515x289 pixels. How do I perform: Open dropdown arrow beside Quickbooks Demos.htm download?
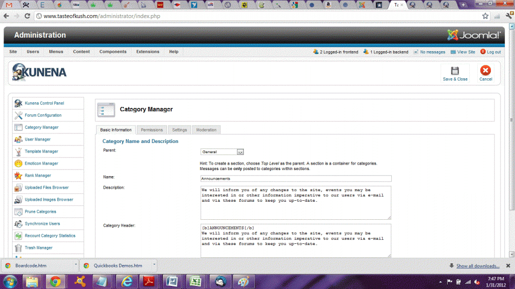pyautogui.click(x=154, y=265)
